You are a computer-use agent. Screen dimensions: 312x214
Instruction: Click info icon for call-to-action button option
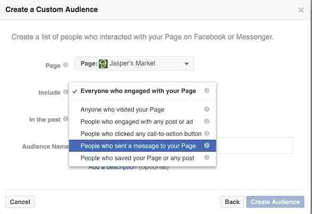pyautogui.click(x=207, y=134)
